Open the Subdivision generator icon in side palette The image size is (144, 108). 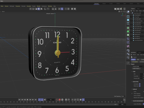[x=128, y=28]
